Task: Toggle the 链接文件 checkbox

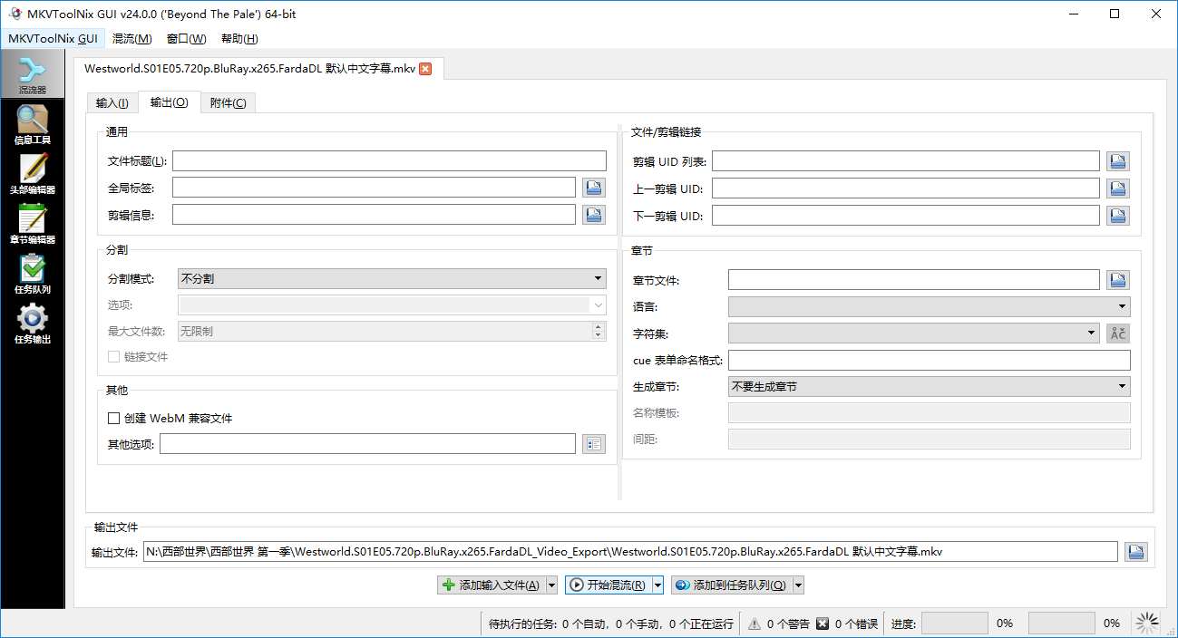Action: coord(114,357)
